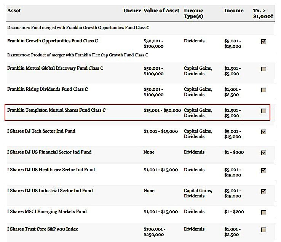This screenshot has width=281, height=242.
Task: Click None value for US Industrial Sector fund
Action: [x=149, y=191]
